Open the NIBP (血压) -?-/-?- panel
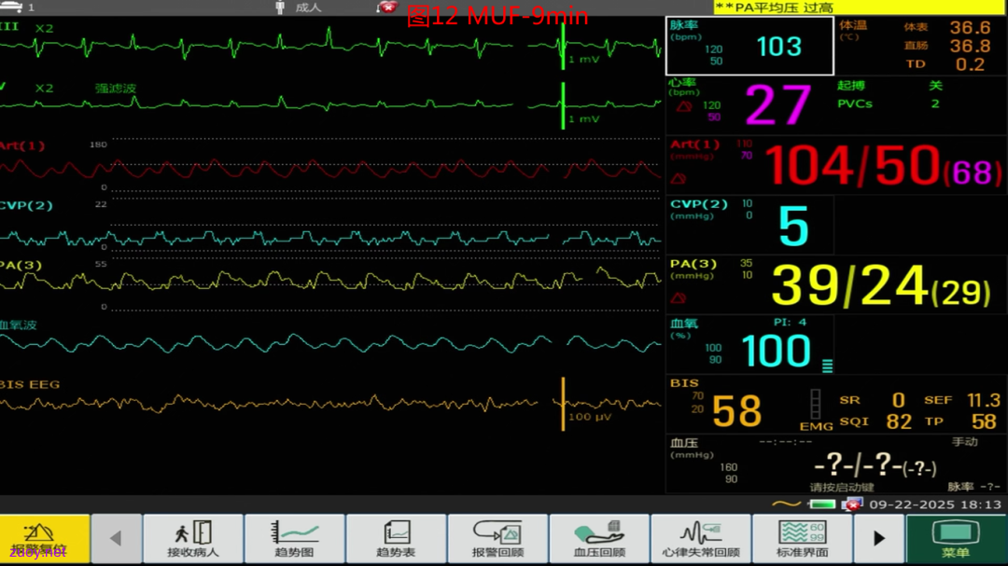This screenshot has width=1008, height=566. coord(835,465)
